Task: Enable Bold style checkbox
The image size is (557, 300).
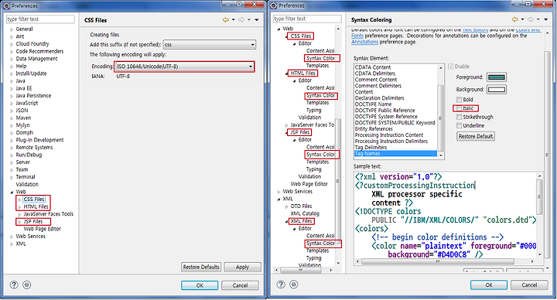Action: [x=459, y=100]
